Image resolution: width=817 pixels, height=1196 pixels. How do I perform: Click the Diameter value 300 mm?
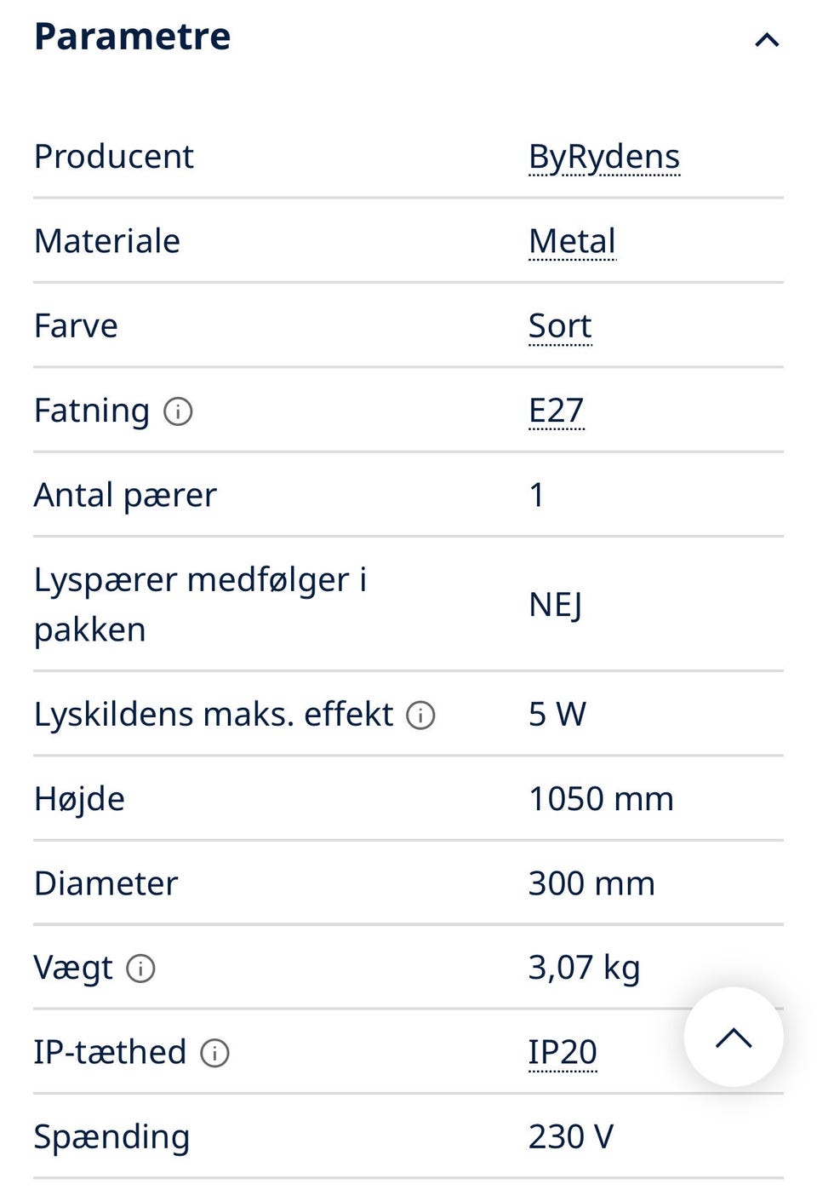pyautogui.click(x=591, y=883)
